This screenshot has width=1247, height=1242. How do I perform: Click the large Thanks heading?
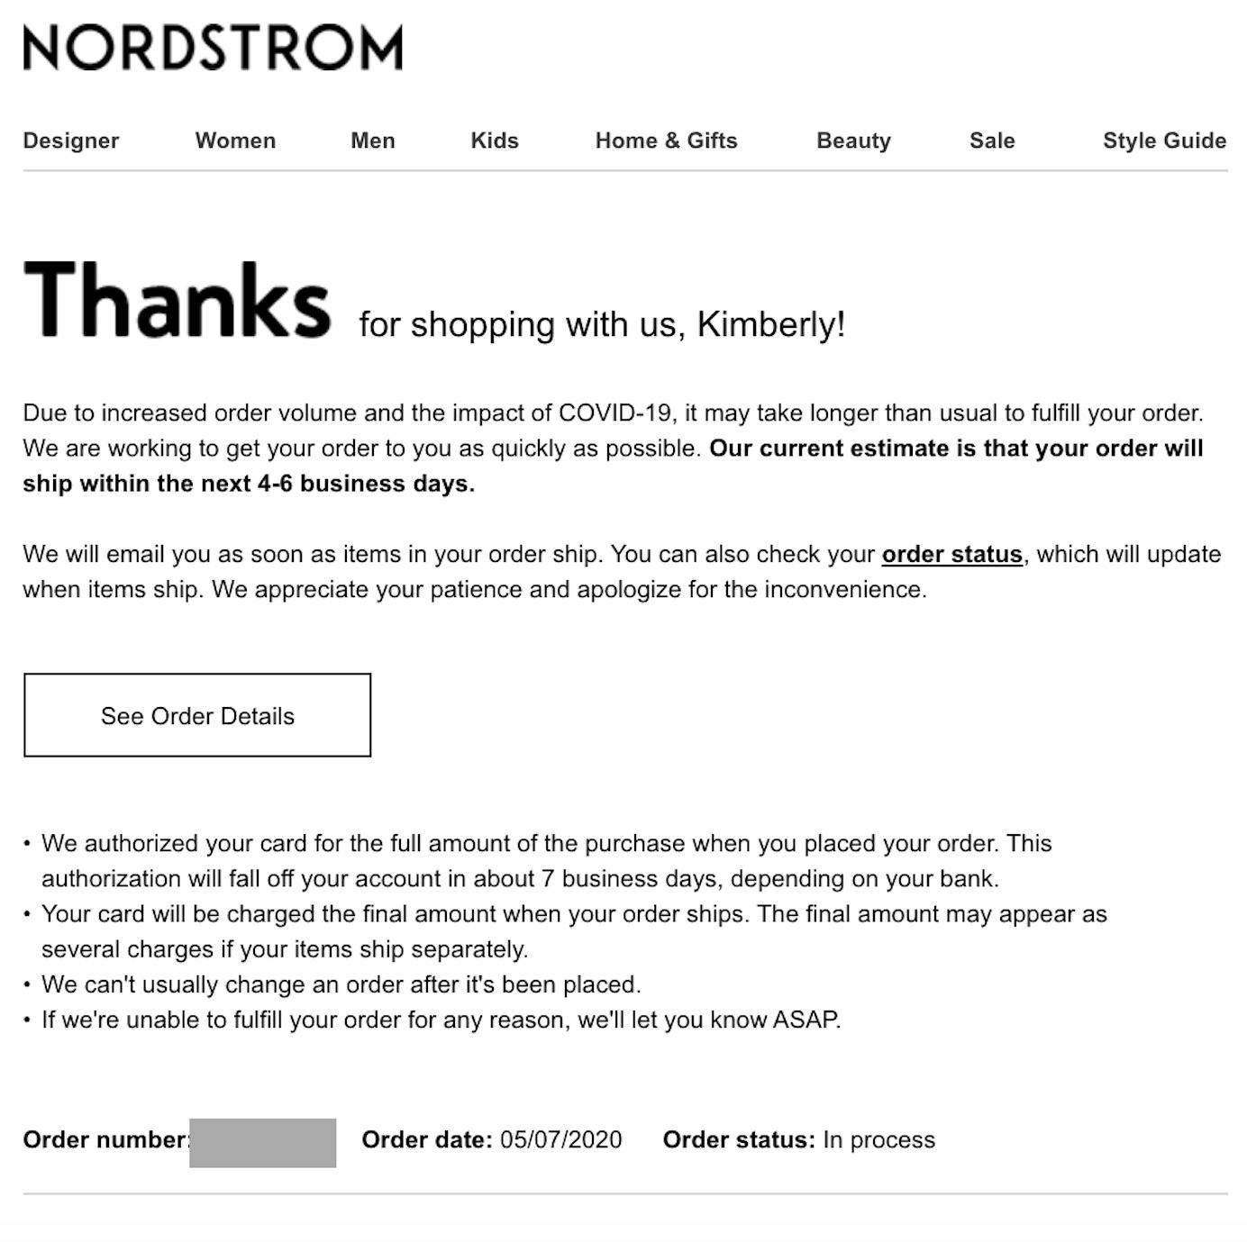[x=177, y=301]
